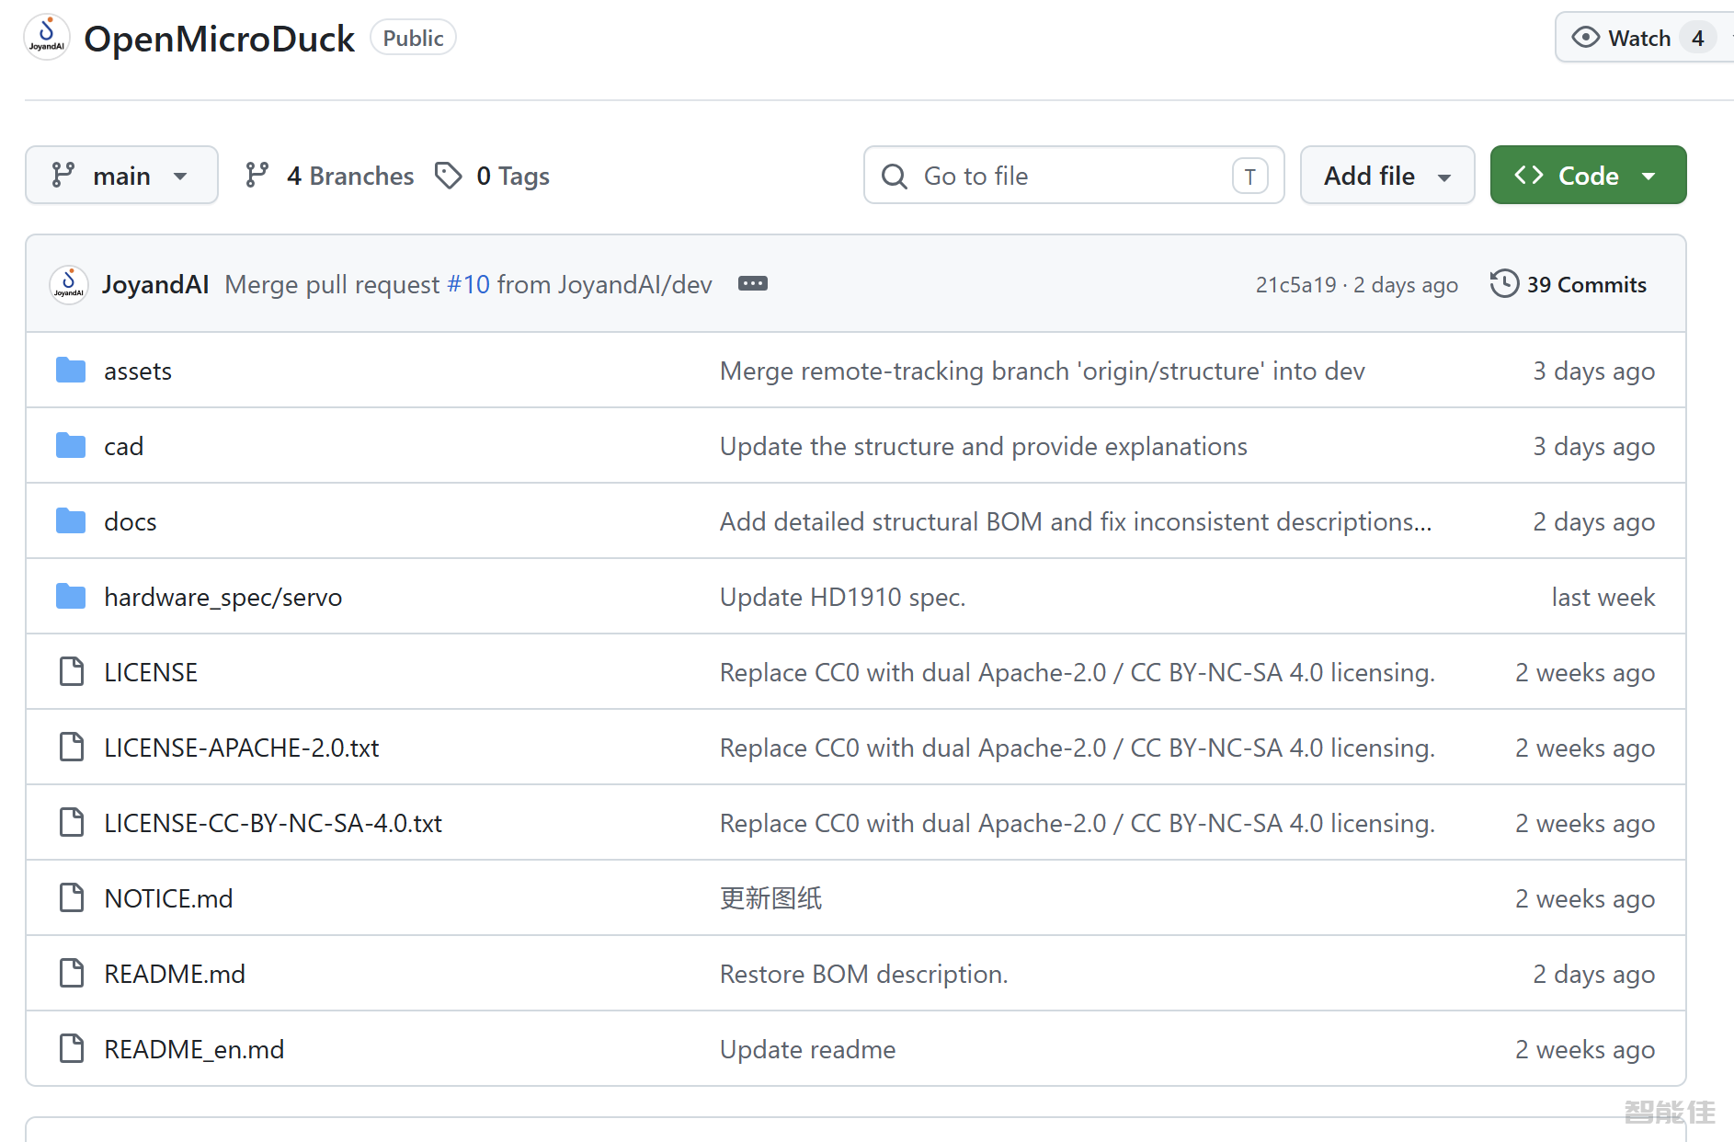Viewport: 1734px width, 1142px height.
Task: Open README.md
Action: (x=175, y=974)
